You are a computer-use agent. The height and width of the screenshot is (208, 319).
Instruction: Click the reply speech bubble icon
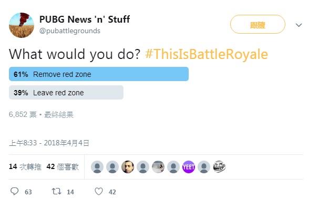coord(14,191)
